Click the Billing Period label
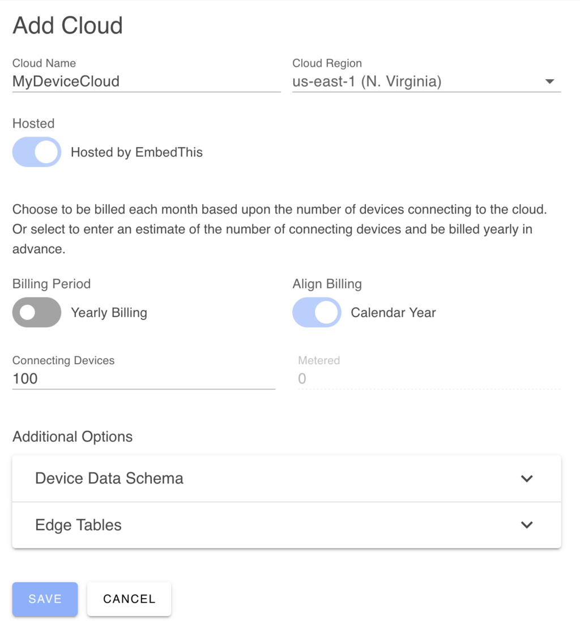 (51, 283)
